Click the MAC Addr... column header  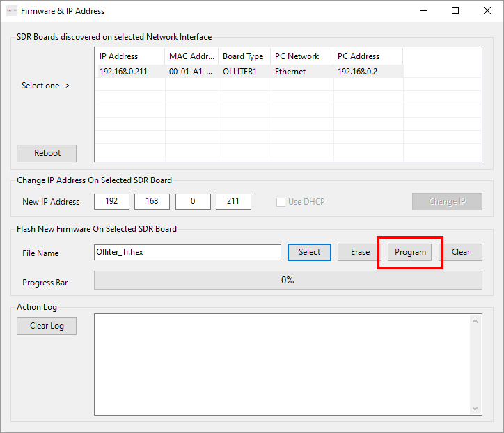tap(191, 56)
